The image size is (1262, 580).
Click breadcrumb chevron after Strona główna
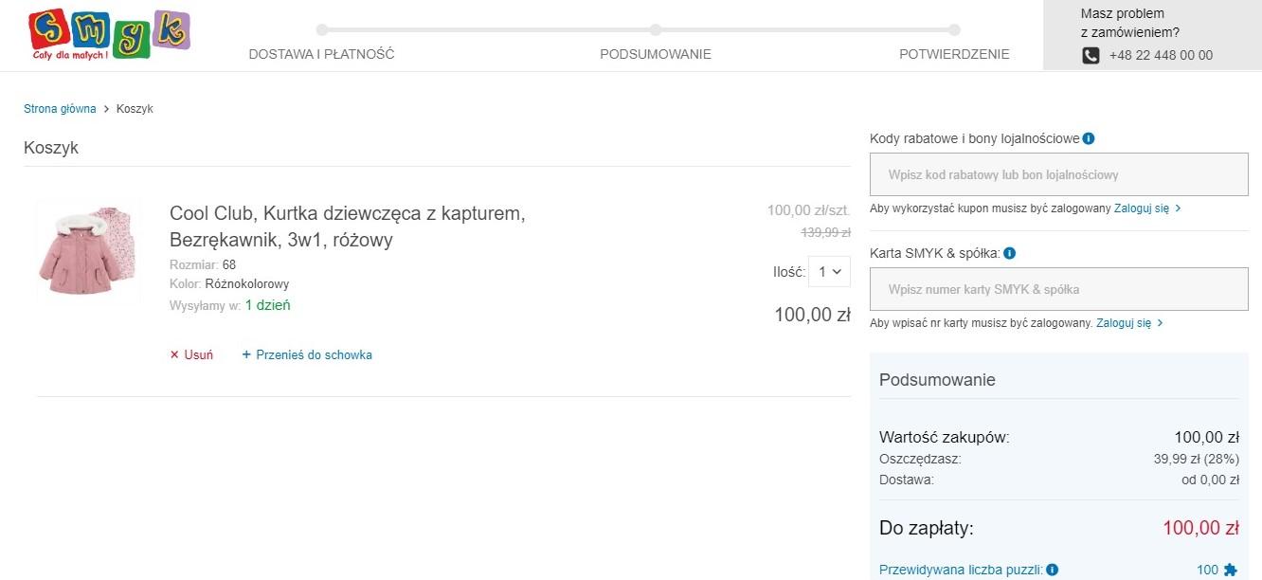tap(106, 109)
